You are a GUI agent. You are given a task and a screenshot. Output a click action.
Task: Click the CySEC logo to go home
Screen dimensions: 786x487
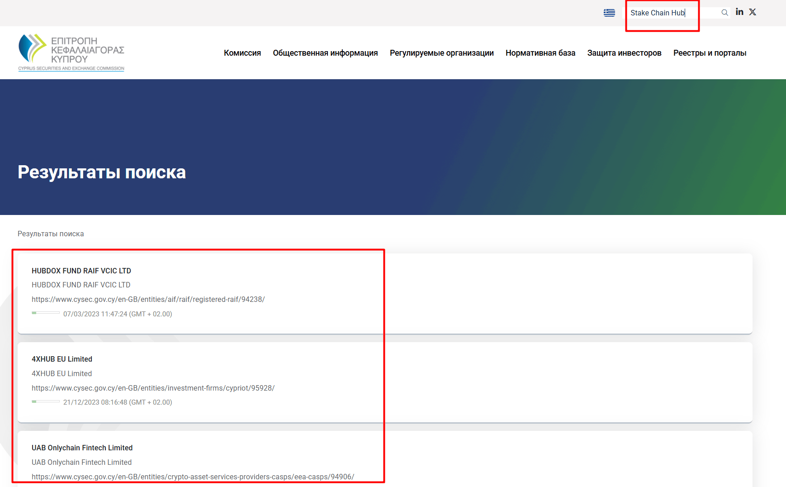pos(71,53)
